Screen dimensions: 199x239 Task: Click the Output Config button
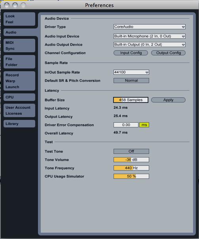(x=168, y=53)
